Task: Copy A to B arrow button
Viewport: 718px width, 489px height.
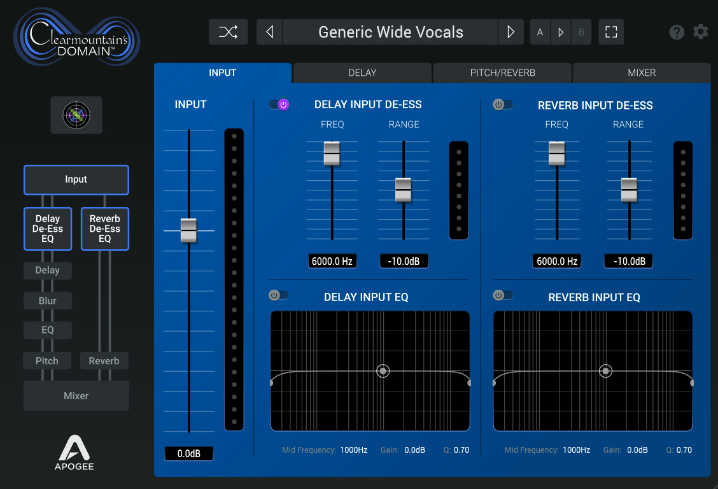Action: [561, 32]
